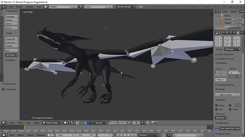Click the timeline at frame 100
The image size is (245, 137).
tap(97, 127)
